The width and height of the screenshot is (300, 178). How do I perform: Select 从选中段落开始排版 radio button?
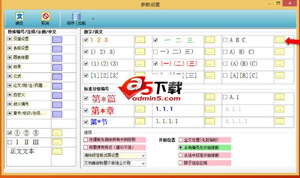coord(180,155)
